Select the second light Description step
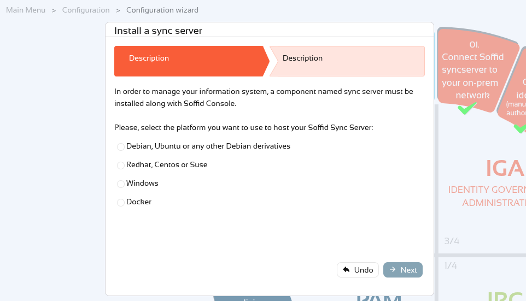Viewport: 526px width, 301px height. [347, 61]
